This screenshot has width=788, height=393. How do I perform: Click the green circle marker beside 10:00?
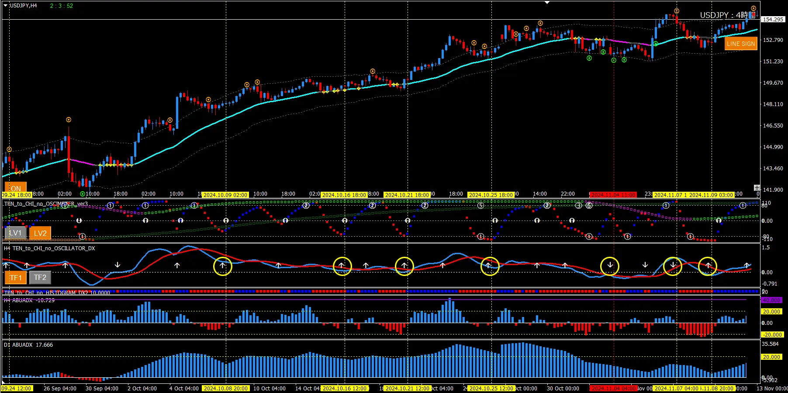tap(83, 194)
